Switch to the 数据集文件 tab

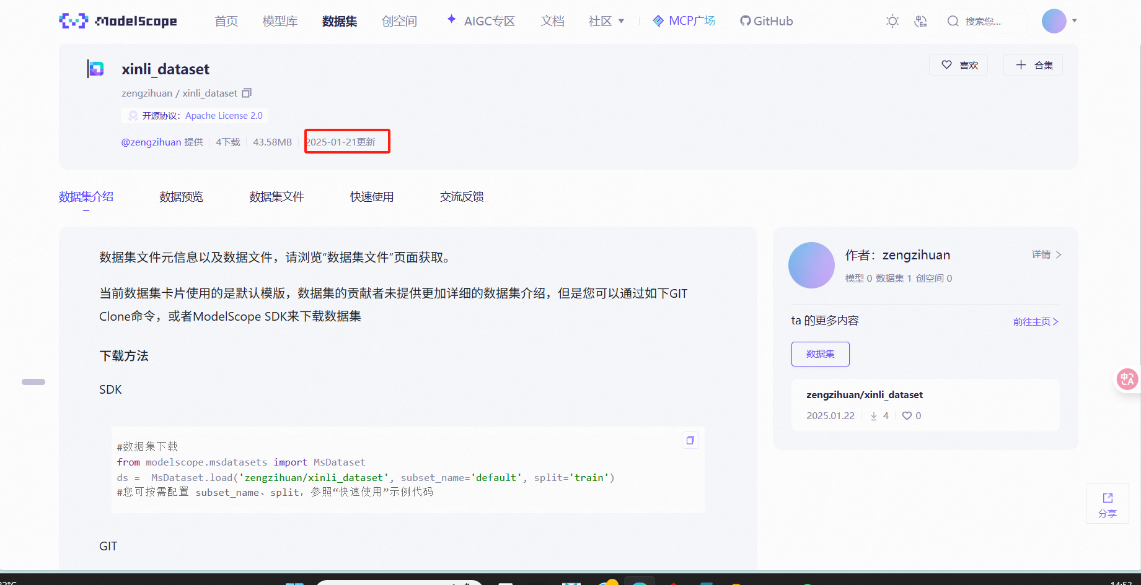click(276, 197)
